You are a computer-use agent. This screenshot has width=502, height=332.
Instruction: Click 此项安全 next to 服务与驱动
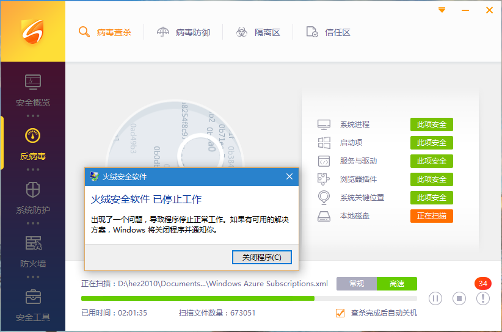[432, 161]
